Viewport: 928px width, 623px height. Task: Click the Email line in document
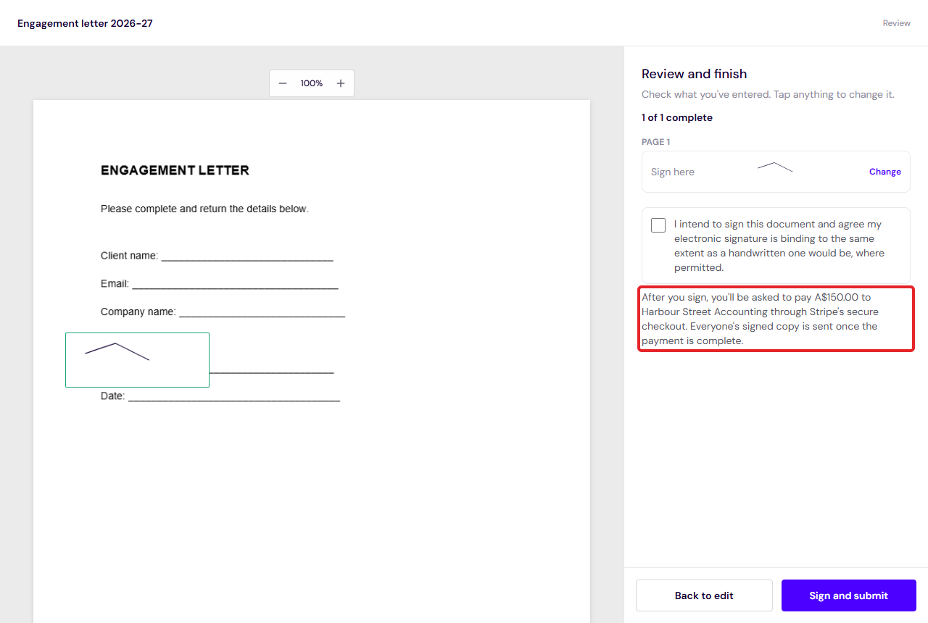click(x=220, y=284)
